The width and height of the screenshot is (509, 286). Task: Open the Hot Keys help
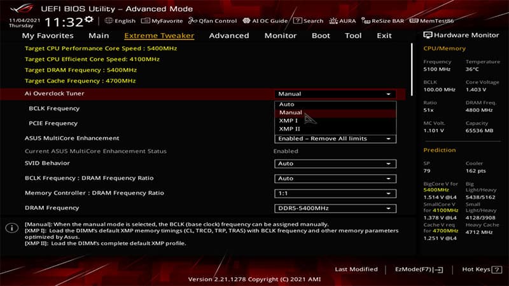tap(482, 269)
